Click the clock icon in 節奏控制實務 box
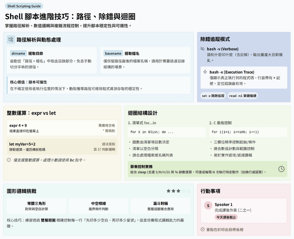Screen dimensions: 294x239 click(281, 169)
